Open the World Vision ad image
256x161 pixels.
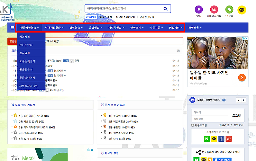click(218, 53)
